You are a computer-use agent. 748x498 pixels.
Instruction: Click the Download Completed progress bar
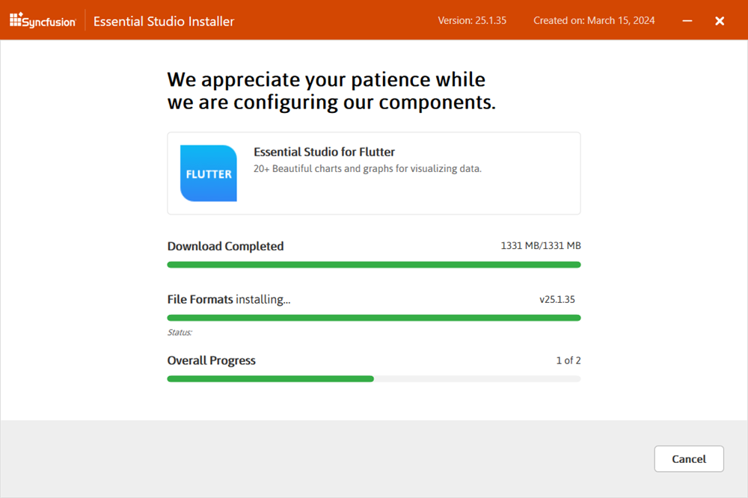pos(373,264)
